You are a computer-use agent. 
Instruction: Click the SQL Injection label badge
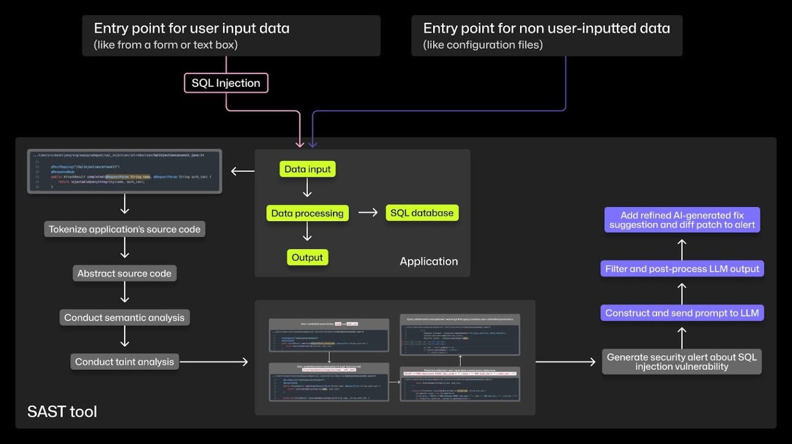pos(226,83)
